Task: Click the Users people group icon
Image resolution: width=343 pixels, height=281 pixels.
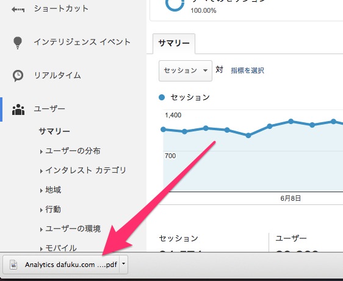Action: (x=18, y=109)
